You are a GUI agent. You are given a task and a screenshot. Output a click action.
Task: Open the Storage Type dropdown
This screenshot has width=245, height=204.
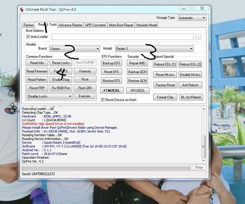[192, 18]
